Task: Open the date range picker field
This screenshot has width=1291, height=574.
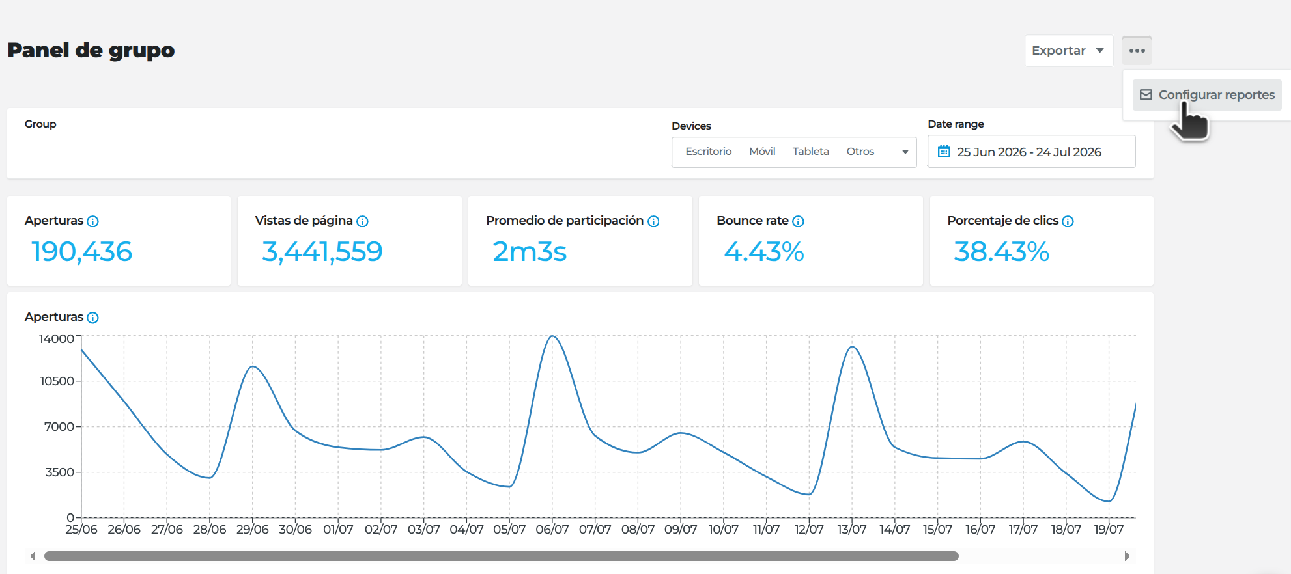Action: point(1031,152)
